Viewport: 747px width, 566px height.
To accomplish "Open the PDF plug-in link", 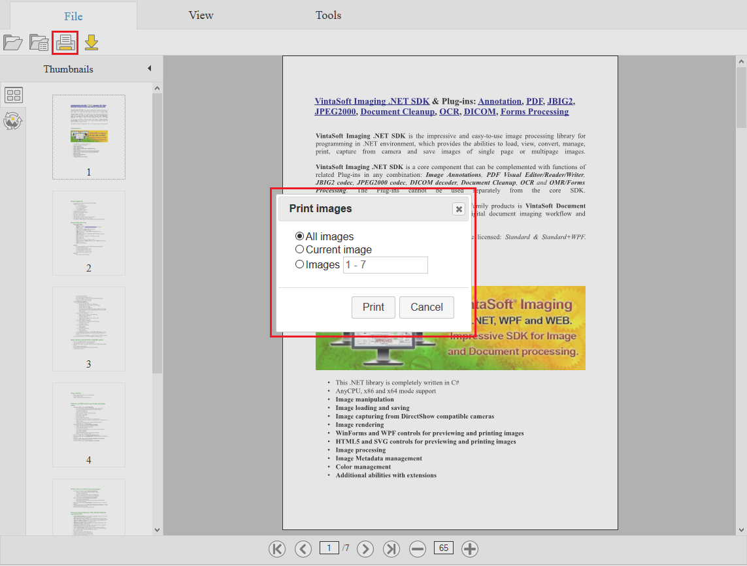I will (535, 101).
